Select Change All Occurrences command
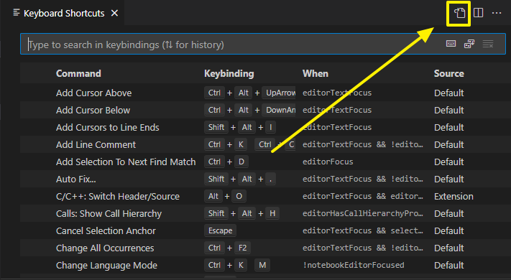Viewport: 511px width, 280px height. [x=105, y=248]
